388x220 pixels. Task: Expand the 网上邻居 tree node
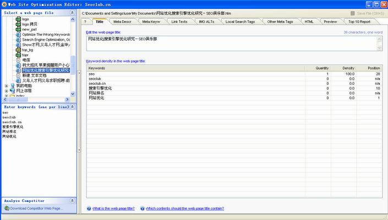pyautogui.click(x=7, y=91)
